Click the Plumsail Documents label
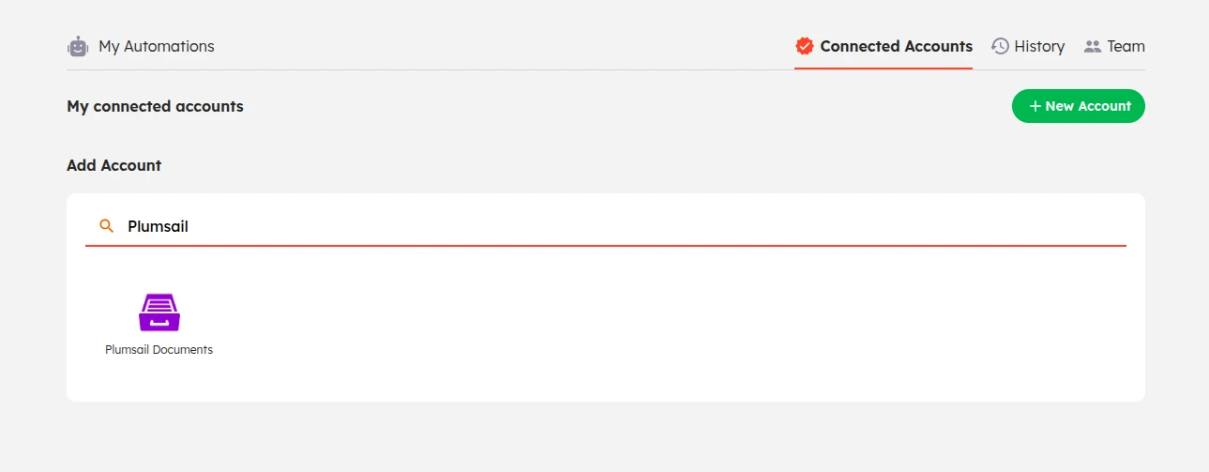This screenshot has width=1209, height=472. click(x=159, y=350)
